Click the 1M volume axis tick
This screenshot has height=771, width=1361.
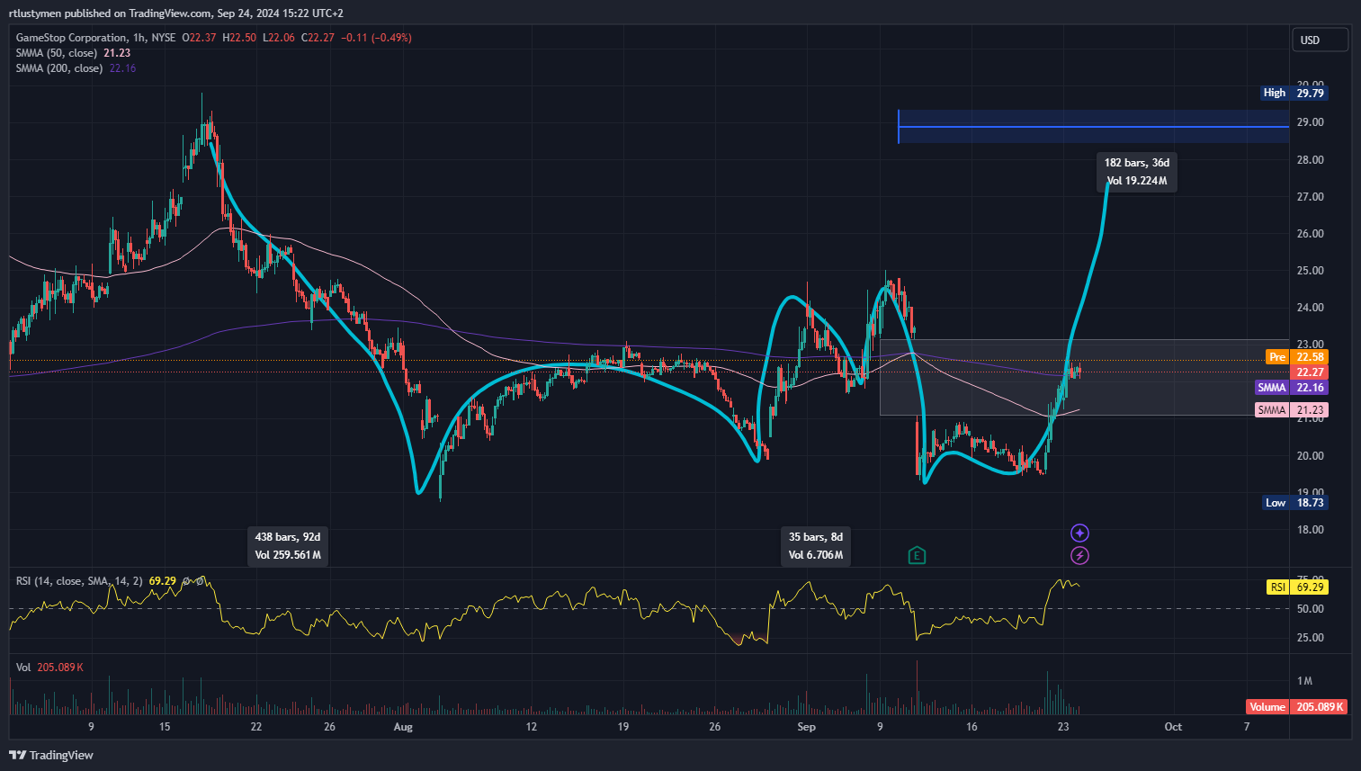[x=1304, y=681]
